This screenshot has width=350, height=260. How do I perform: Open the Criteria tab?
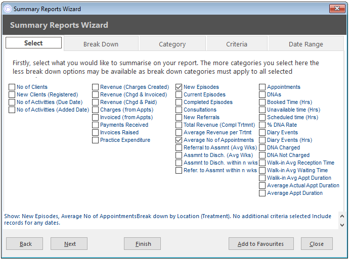[237, 44]
